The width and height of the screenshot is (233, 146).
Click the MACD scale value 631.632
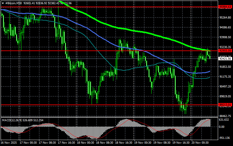(224, 120)
